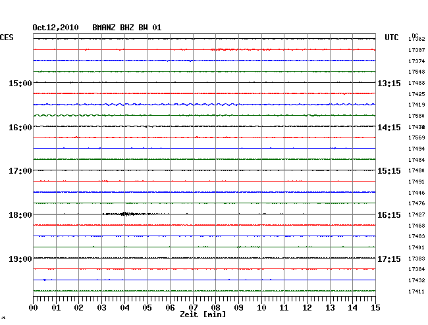Click the 07 minute tick label
This screenshot has width=428, height=325.
coord(193,308)
